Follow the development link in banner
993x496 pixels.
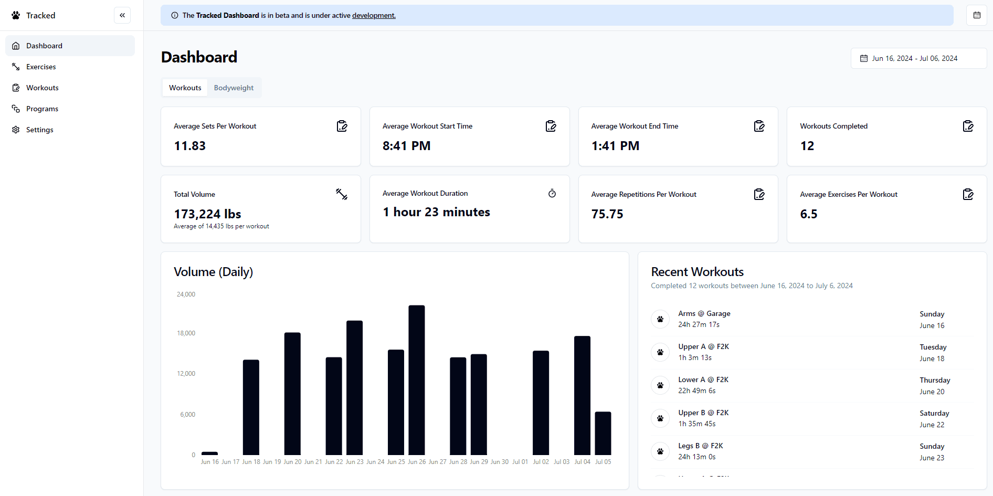pos(374,15)
